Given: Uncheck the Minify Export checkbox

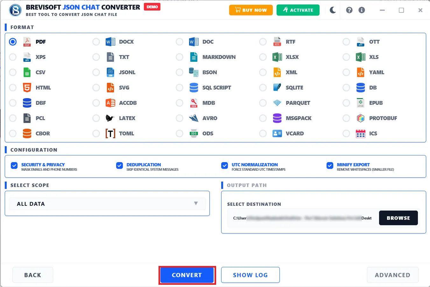Looking at the screenshot, I should pyautogui.click(x=330, y=165).
